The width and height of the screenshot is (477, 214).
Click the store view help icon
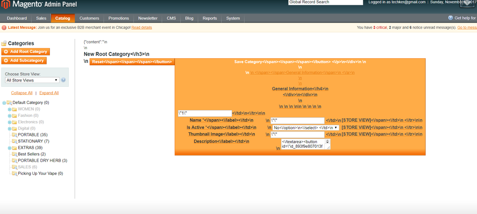coord(64,80)
